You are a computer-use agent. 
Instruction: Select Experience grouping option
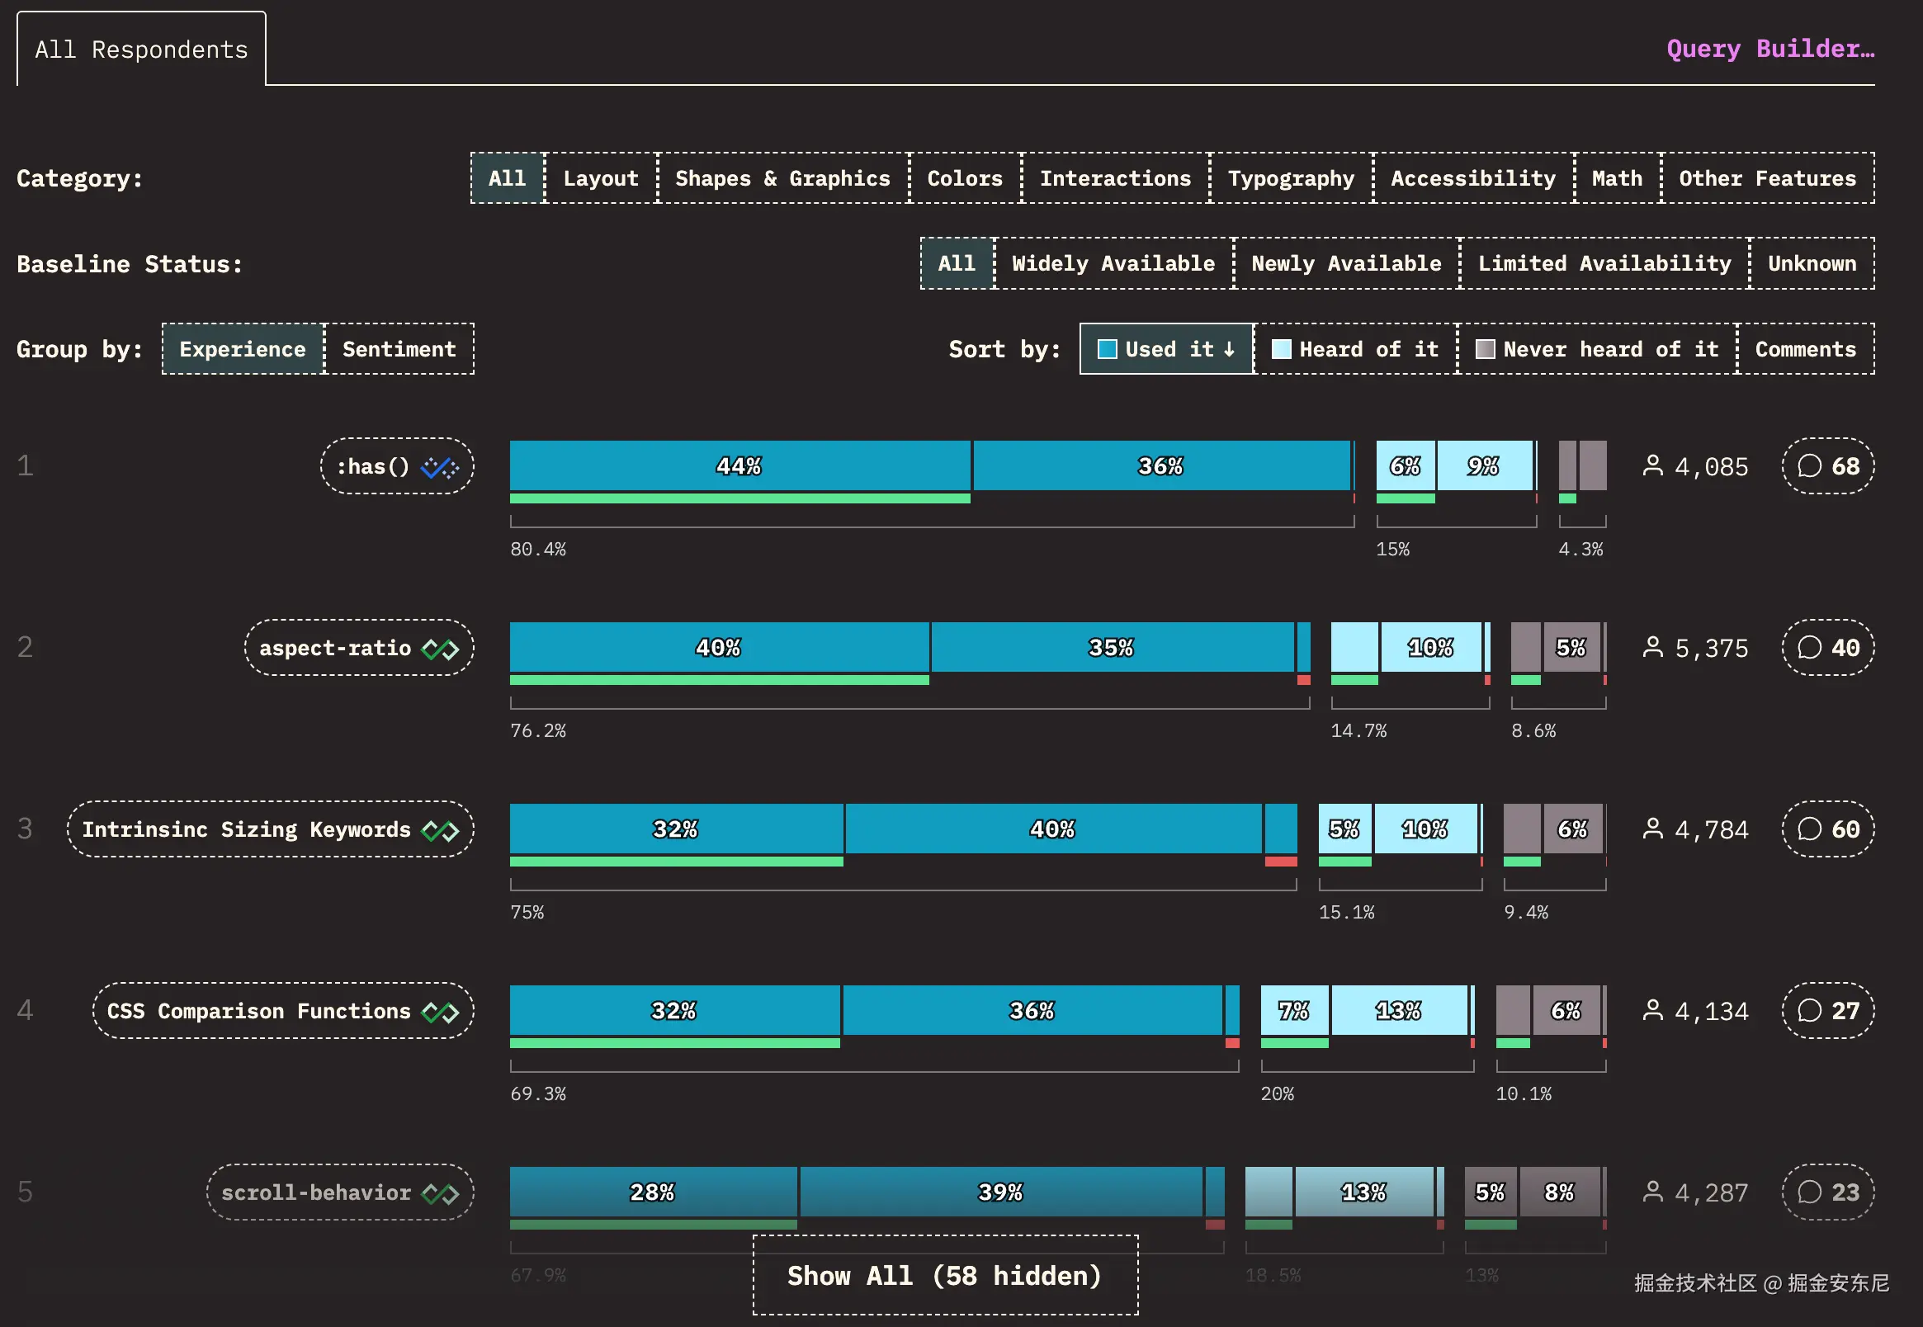tap(243, 349)
